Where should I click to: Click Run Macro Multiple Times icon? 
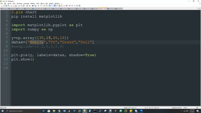point(77,6)
